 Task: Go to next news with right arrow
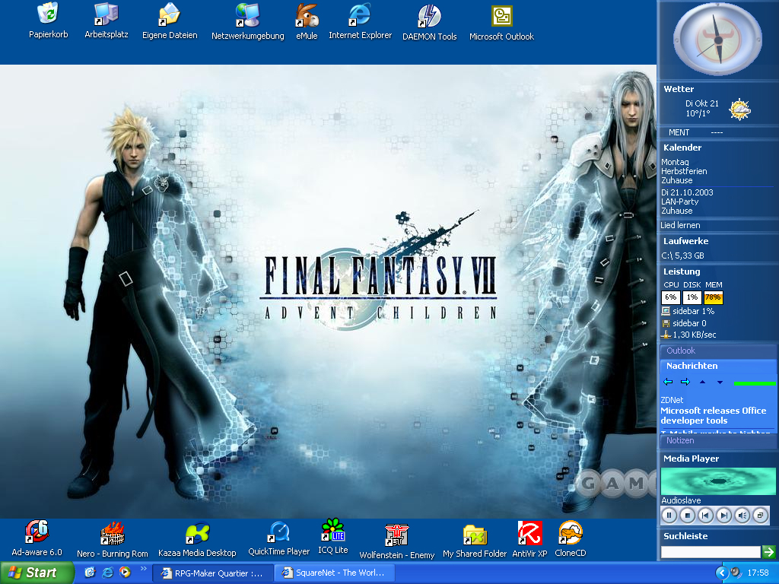coord(685,382)
